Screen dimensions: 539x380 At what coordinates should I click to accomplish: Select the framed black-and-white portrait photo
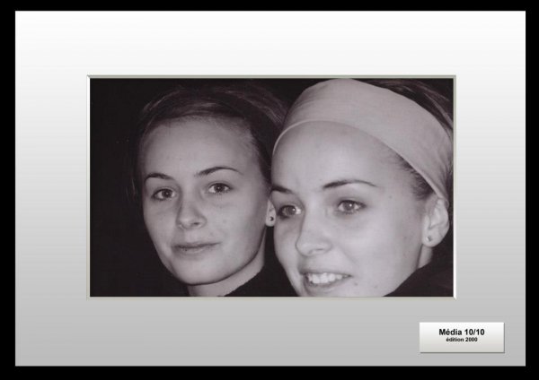[271, 187]
